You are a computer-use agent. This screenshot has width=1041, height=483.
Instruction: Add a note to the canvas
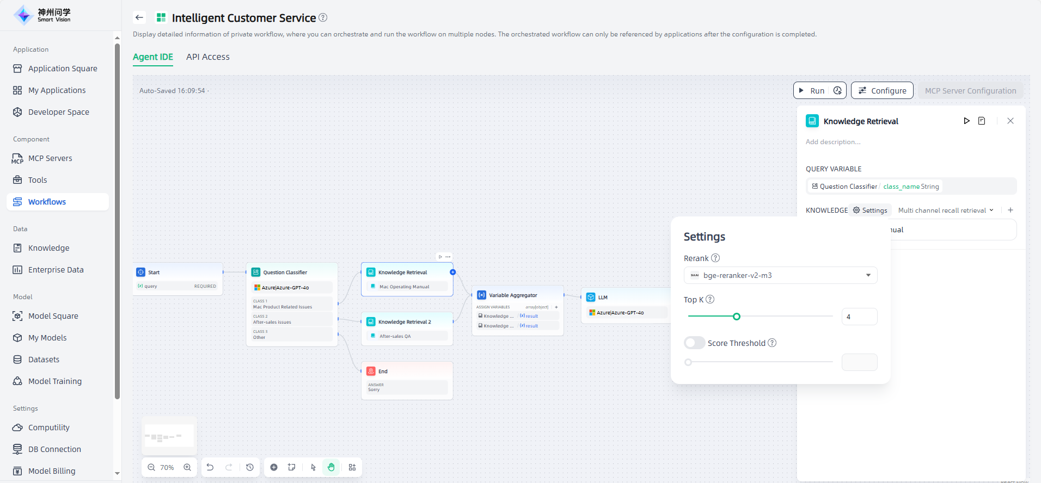coord(292,467)
